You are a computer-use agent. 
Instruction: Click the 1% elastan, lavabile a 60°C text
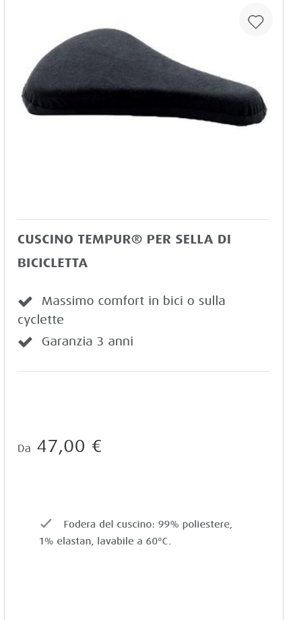(105, 541)
